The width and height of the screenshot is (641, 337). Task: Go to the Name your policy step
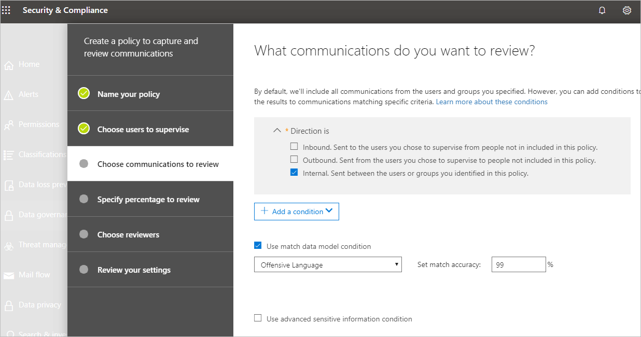(x=128, y=93)
